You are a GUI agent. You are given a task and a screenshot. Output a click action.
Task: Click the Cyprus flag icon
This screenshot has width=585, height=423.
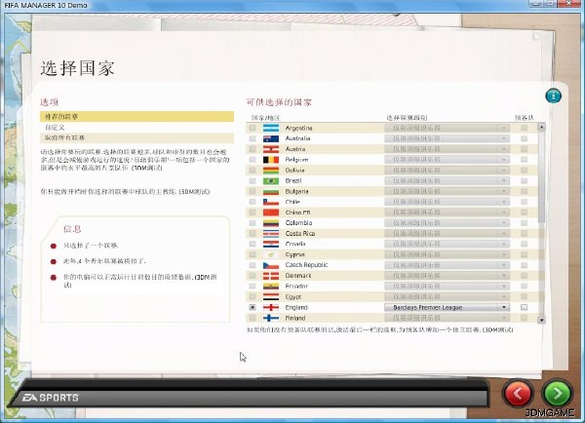(271, 254)
